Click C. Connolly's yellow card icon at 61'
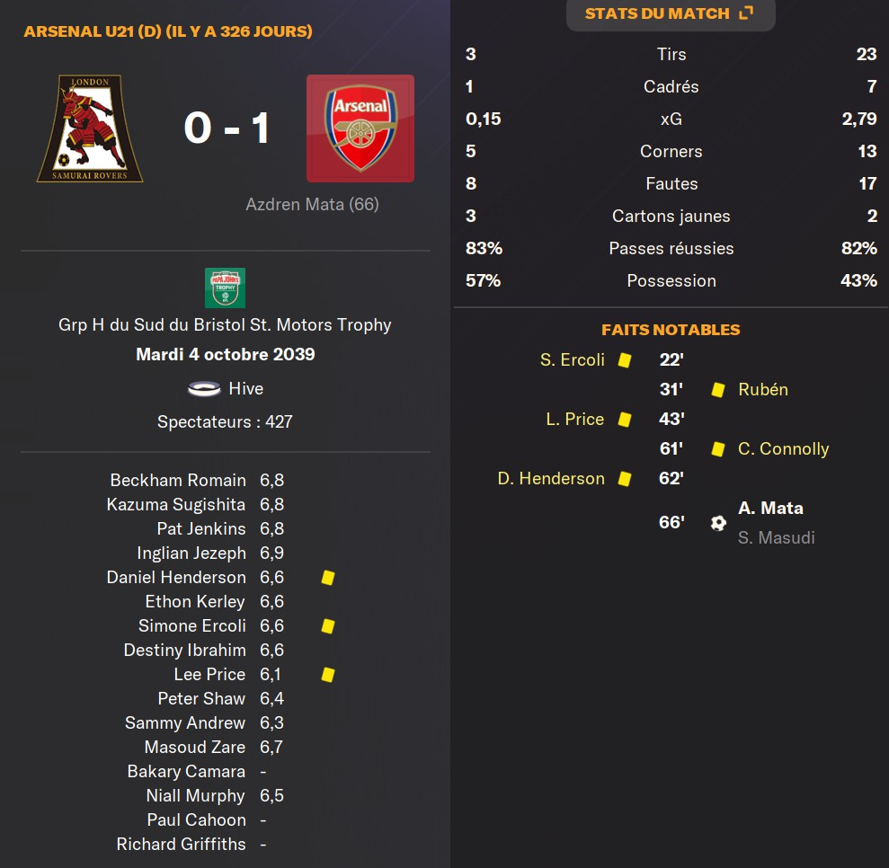 pos(718,449)
